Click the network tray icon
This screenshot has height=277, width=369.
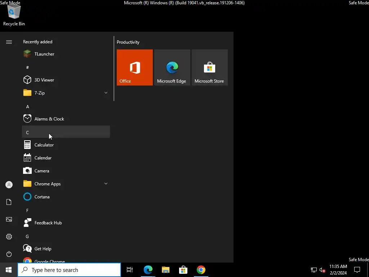tap(314, 270)
